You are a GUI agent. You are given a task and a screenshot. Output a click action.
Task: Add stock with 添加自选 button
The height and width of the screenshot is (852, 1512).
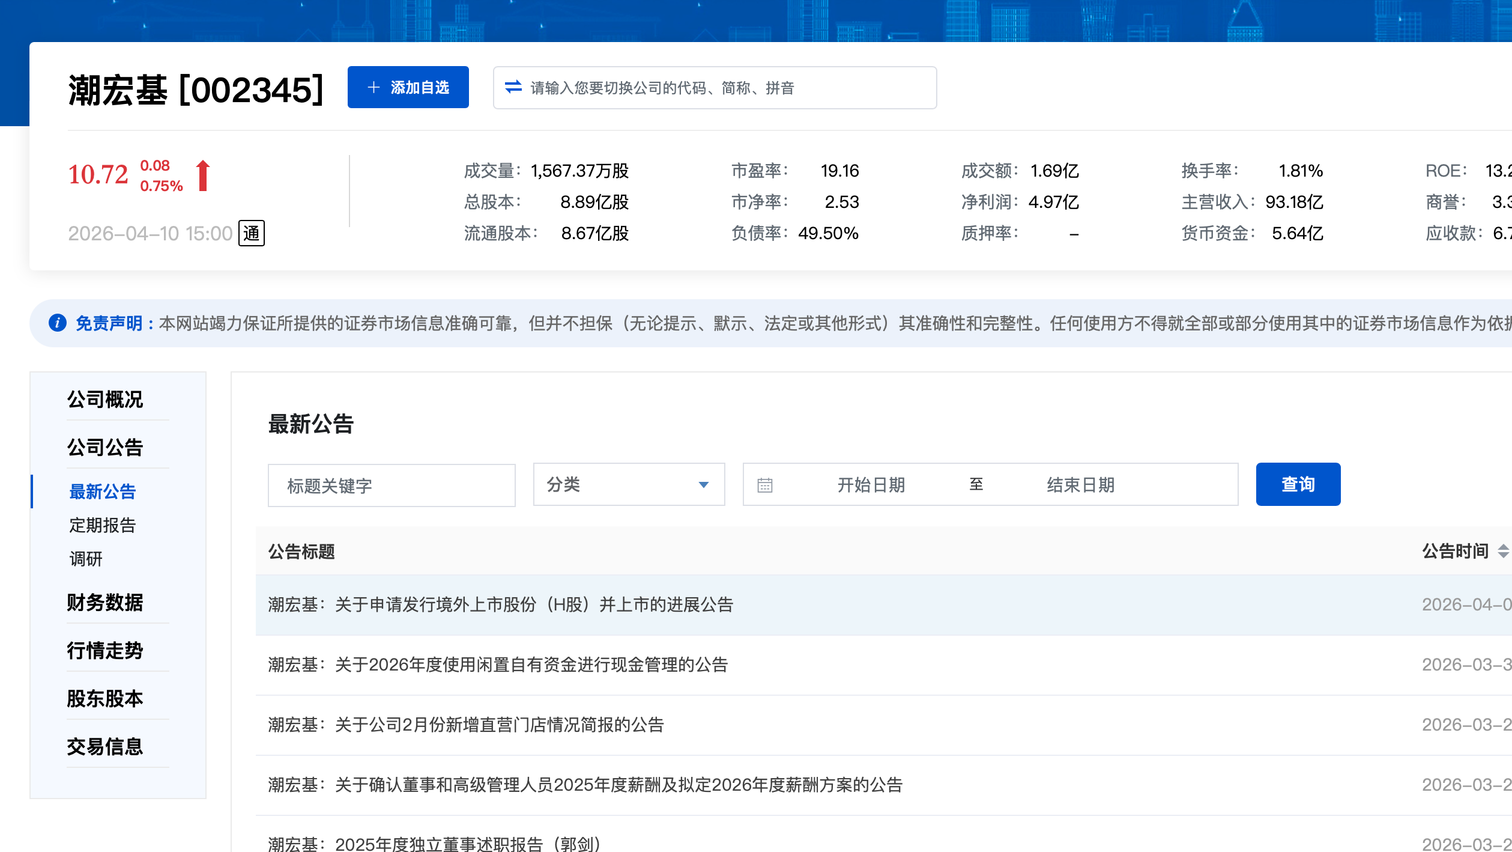coord(408,87)
